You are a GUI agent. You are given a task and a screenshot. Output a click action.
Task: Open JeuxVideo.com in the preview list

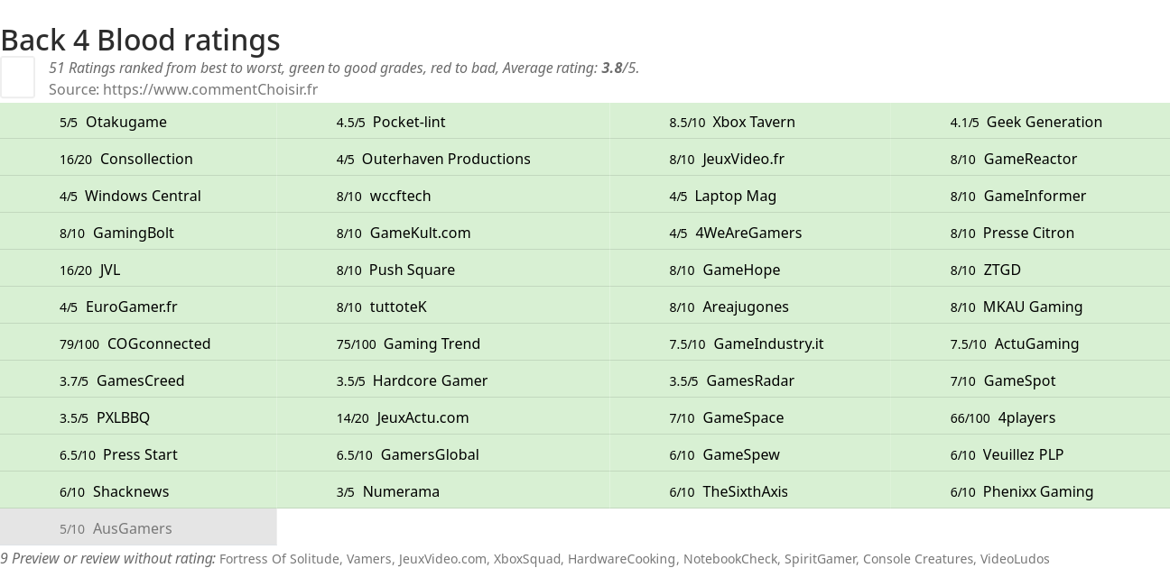click(x=441, y=559)
